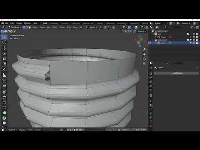This screenshot has width=200, height=150.
Task: Open the Edit Mode dropdown
Action: coord(14,27)
